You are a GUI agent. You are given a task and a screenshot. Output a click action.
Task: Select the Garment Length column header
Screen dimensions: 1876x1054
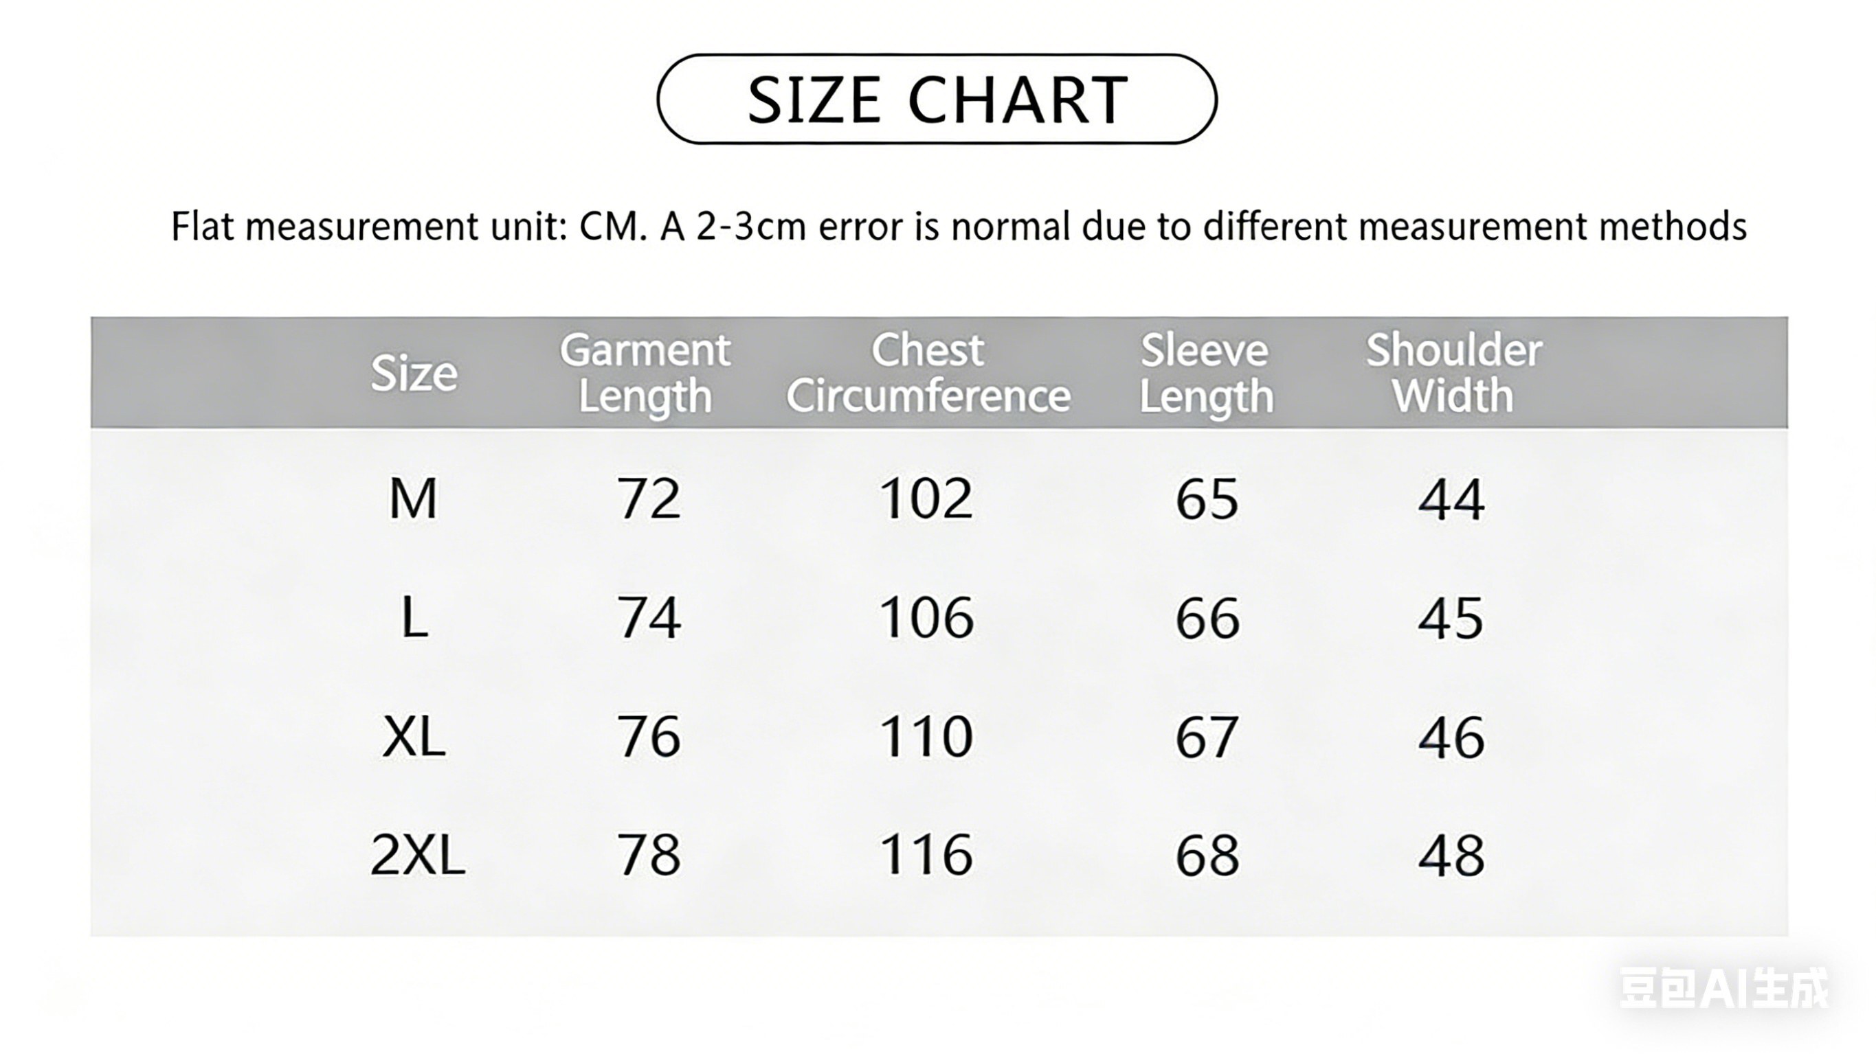[x=645, y=374]
